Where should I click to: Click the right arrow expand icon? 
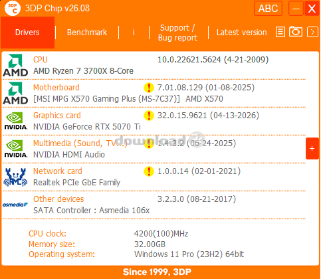(x=312, y=32)
